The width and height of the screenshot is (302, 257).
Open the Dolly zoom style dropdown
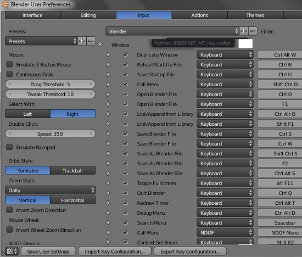click(x=51, y=191)
